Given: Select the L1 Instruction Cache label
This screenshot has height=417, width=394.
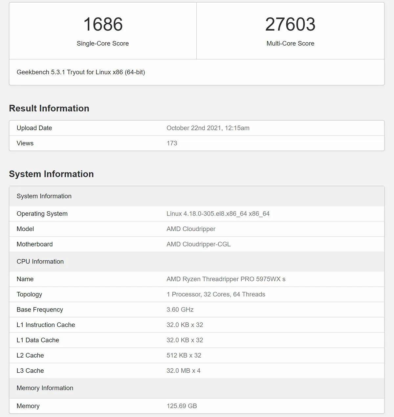Looking at the screenshot, I should [x=46, y=325].
